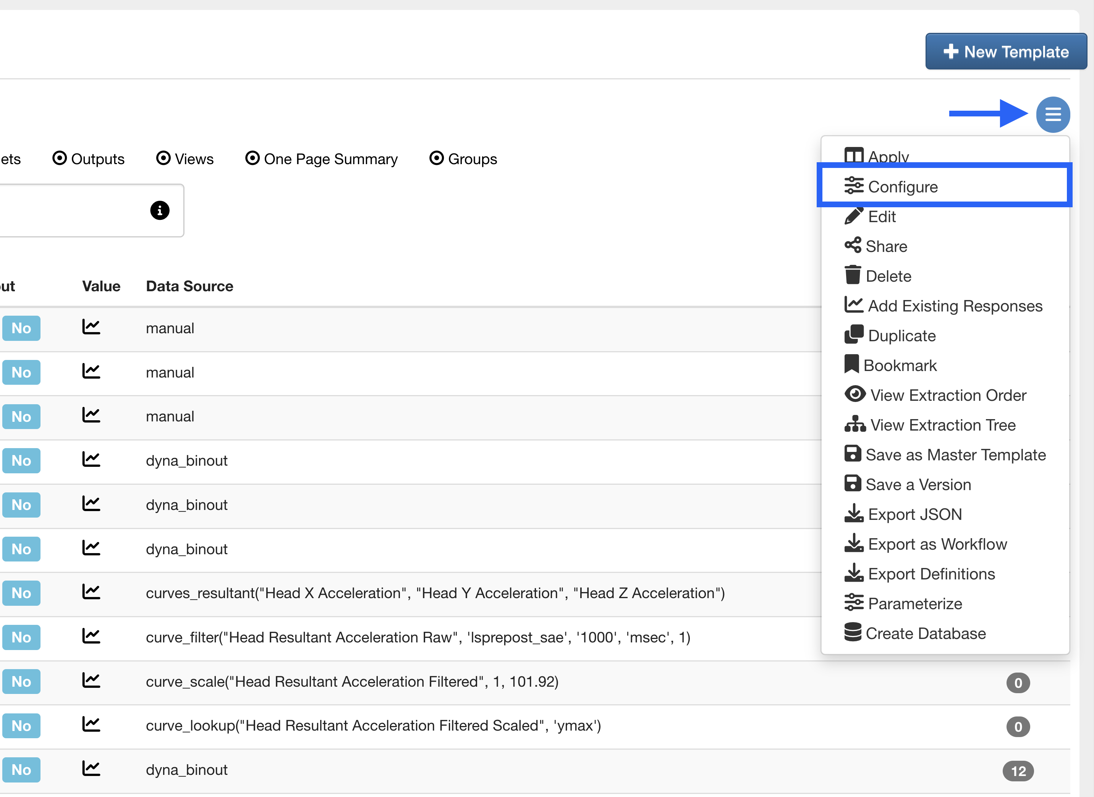Click the Data Source column header
This screenshot has width=1094, height=797.
190,286
